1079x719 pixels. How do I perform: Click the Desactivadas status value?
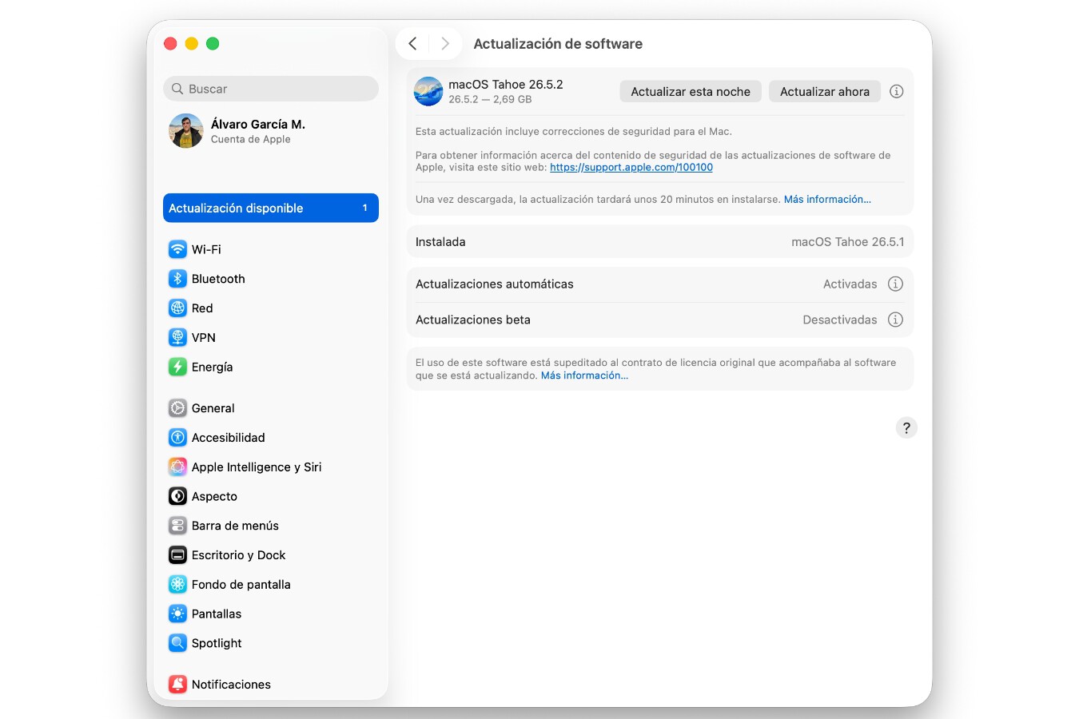(840, 320)
